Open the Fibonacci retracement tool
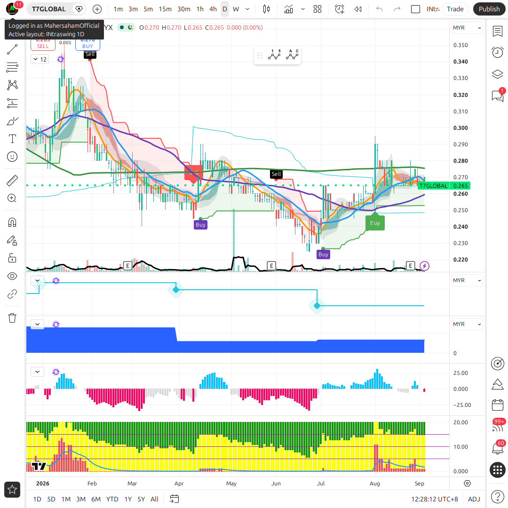The width and height of the screenshot is (508, 508). pyautogui.click(x=12, y=67)
